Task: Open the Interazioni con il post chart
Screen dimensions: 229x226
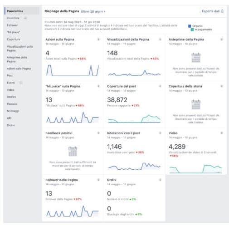Action: pyautogui.click(x=134, y=166)
